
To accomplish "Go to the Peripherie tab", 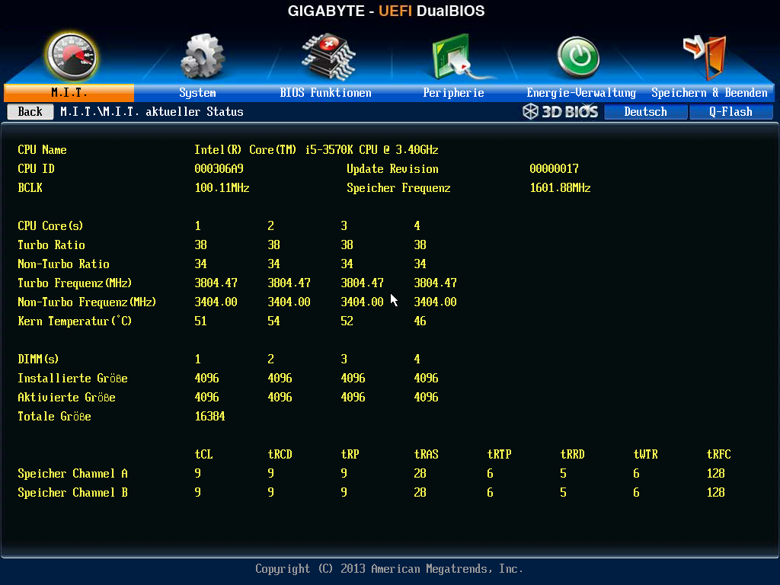I will pos(453,92).
